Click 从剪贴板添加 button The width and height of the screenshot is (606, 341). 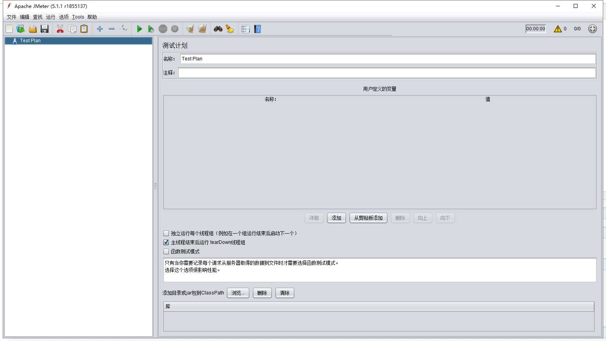[x=368, y=218]
